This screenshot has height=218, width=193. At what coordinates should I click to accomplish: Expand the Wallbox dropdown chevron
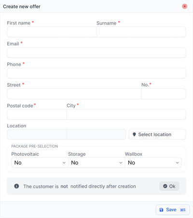pyautogui.click(x=177, y=163)
